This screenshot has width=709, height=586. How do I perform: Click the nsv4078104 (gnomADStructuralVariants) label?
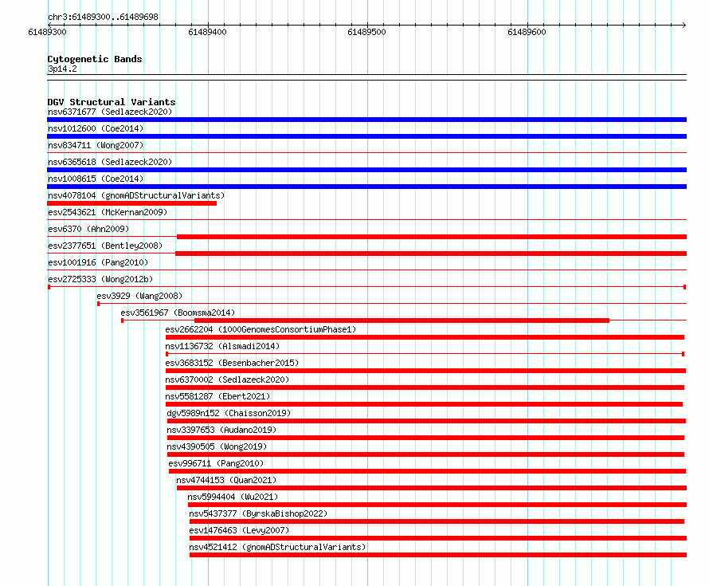136,195
